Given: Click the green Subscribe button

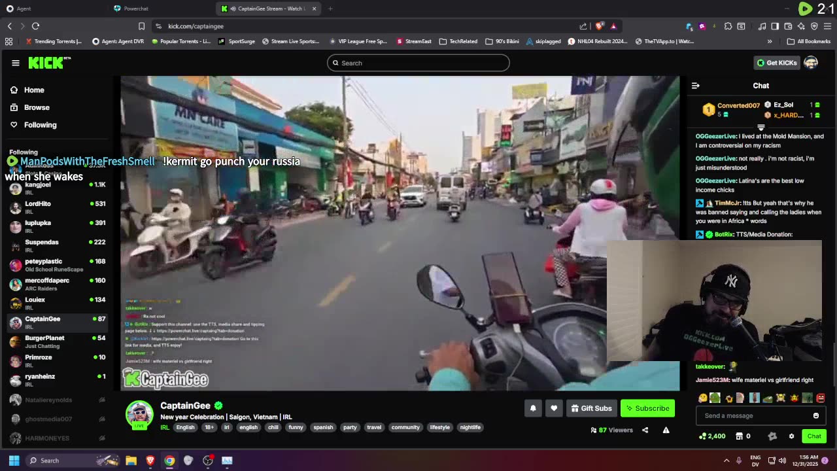Looking at the screenshot, I should pos(647,408).
